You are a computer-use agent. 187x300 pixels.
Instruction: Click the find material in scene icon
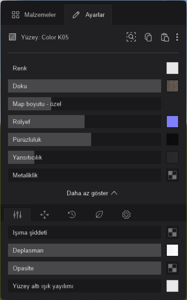pyautogui.click(x=131, y=37)
